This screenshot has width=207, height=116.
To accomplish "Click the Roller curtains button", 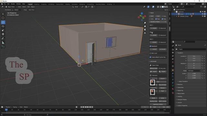I will pos(162,101).
